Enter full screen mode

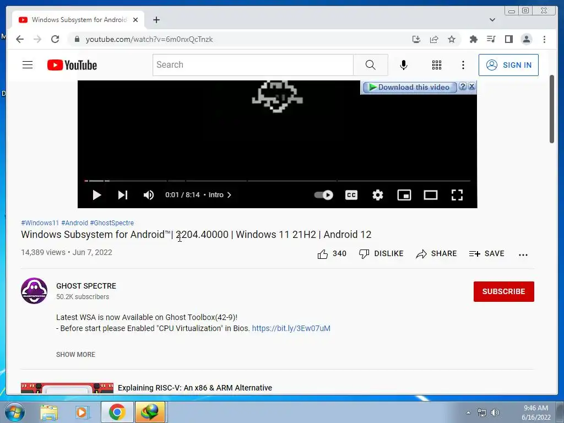tap(457, 195)
